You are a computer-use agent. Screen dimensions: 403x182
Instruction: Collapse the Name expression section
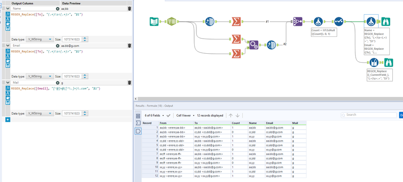[x=8, y=9]
